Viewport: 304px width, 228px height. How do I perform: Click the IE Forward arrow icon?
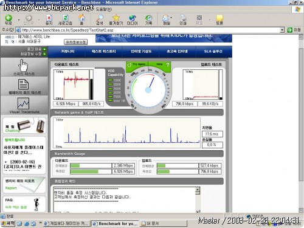[x=29, y=18]
